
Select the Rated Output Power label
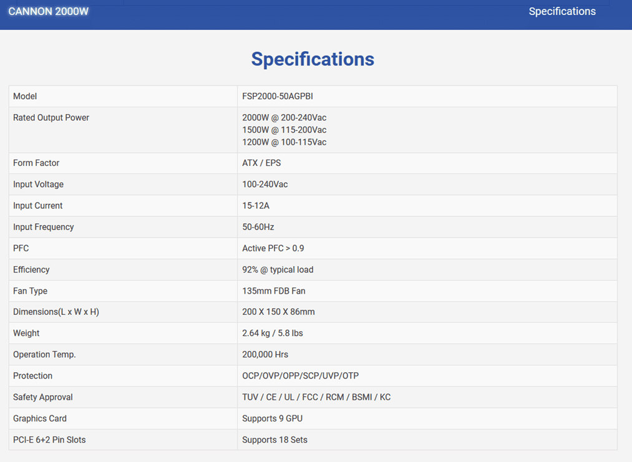(51, 118)
